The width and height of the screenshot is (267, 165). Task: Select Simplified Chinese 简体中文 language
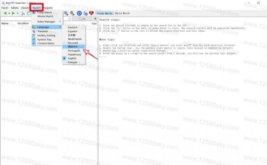(74, 47)
